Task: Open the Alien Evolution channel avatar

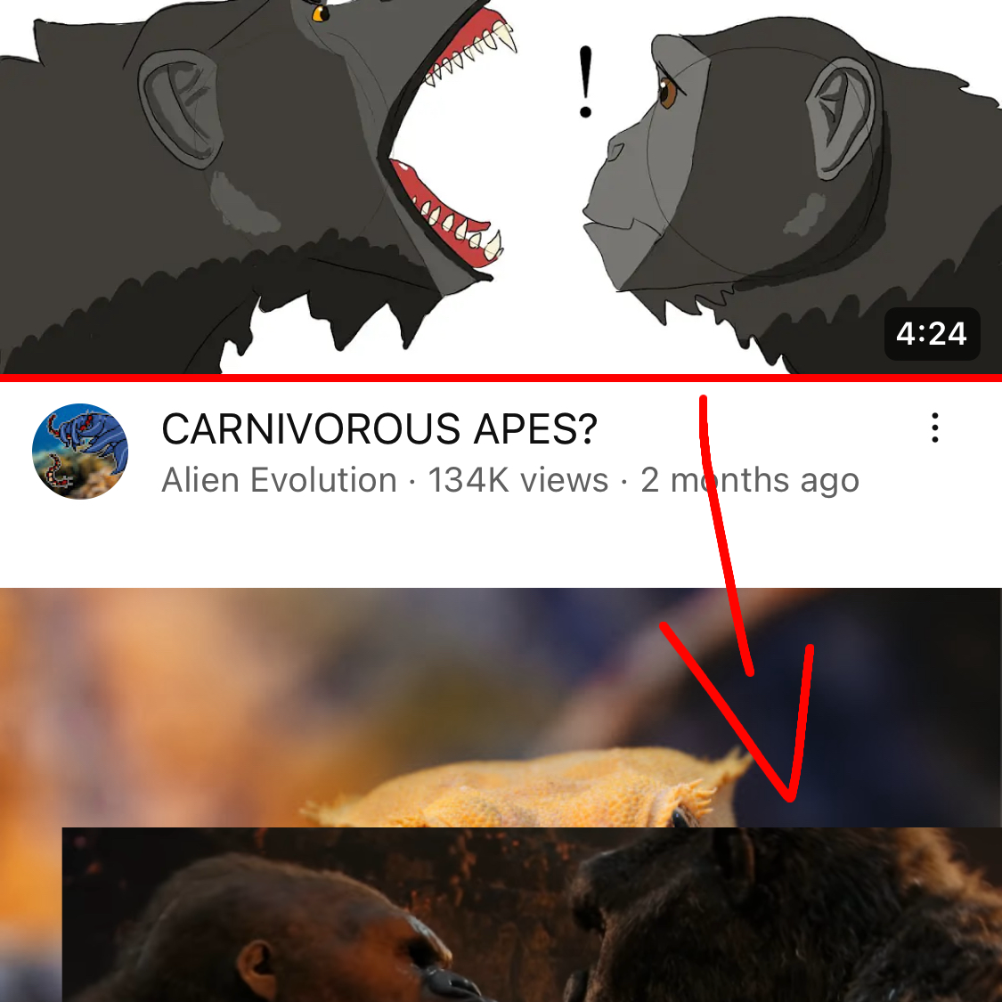Action: pos(80,452)
